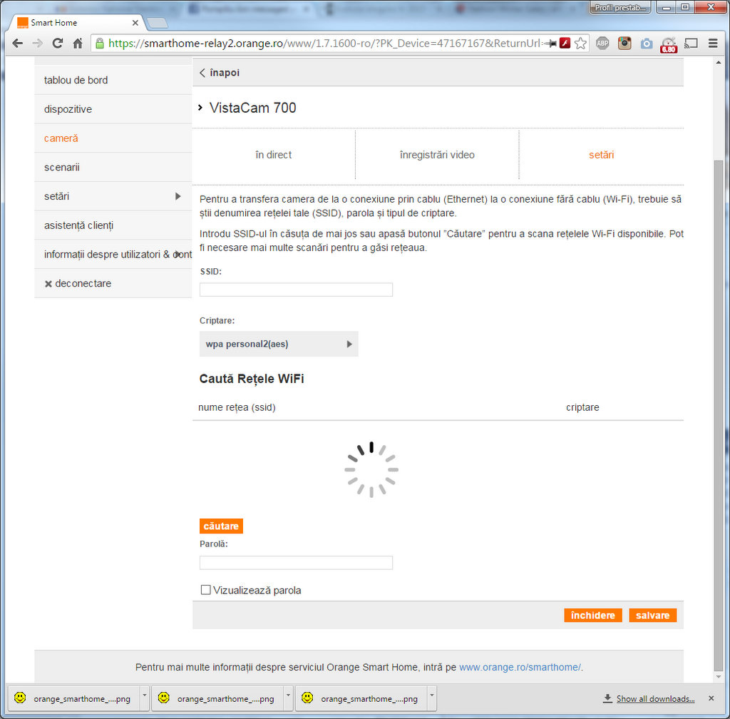
Task: Open the Instagram extension icon
Action: [624, 44]
